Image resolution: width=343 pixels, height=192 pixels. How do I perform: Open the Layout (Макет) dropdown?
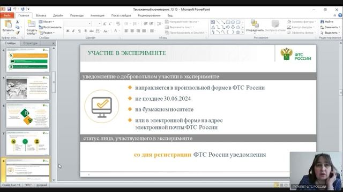tap(47, 22)
